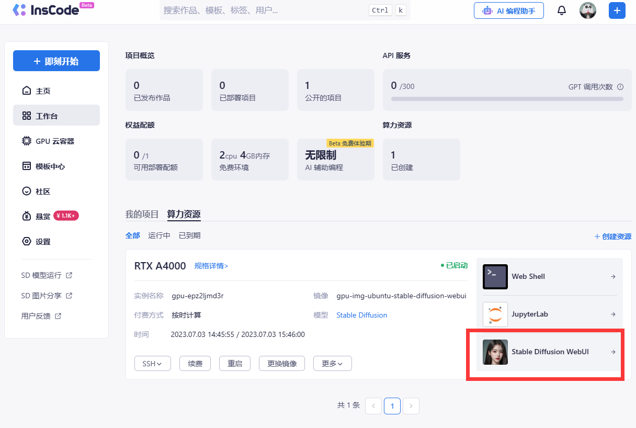Click the ¥1.1K+ bounty badge
This screenshot has height=428, width=636.
66,216
